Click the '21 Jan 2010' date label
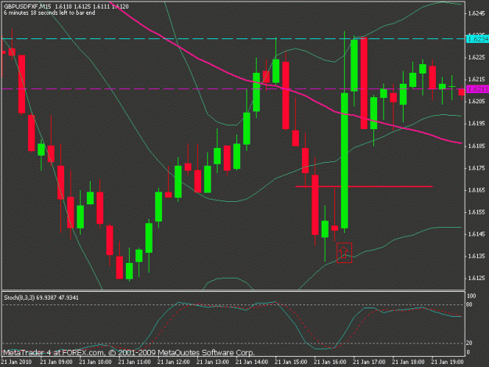The image size is (489, 367). (16, 362)
